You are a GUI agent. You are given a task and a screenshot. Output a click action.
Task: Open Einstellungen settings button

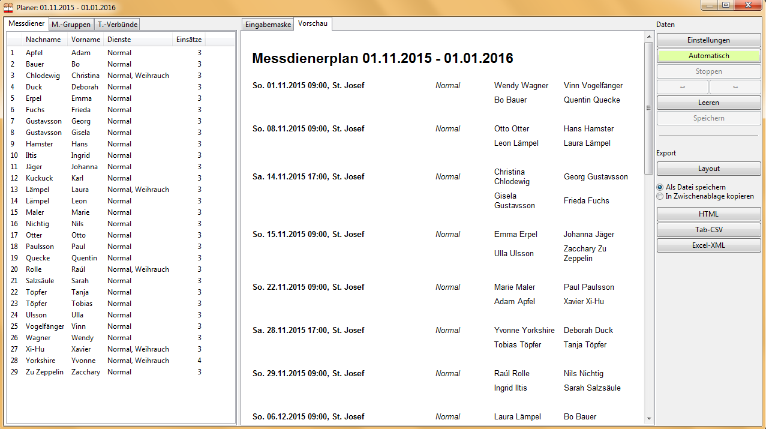(709, 40)
